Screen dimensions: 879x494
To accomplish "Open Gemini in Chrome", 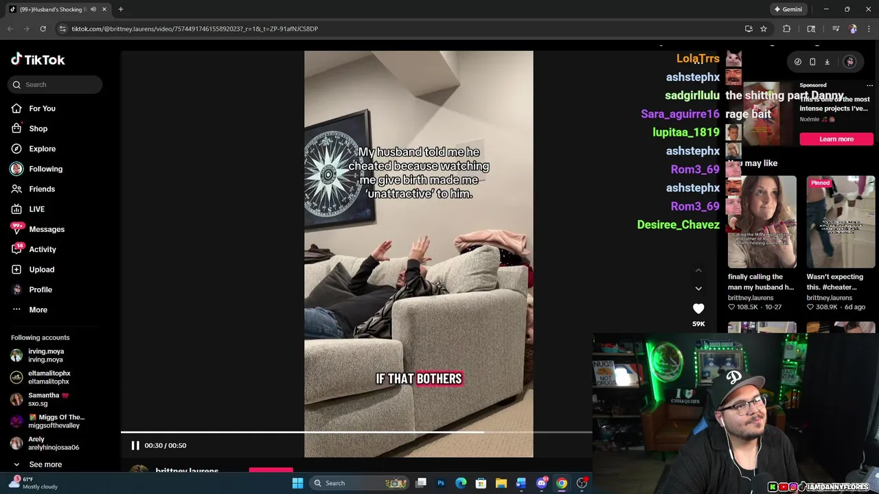I will tap(788, 9).
